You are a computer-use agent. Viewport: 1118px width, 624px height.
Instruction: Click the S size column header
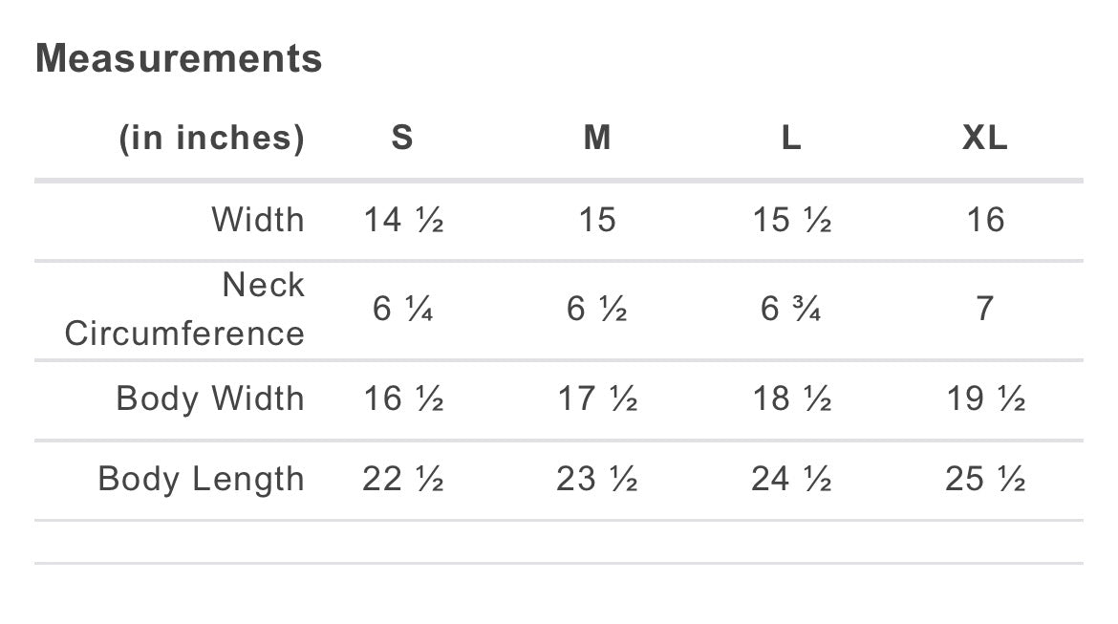[402, 139]
